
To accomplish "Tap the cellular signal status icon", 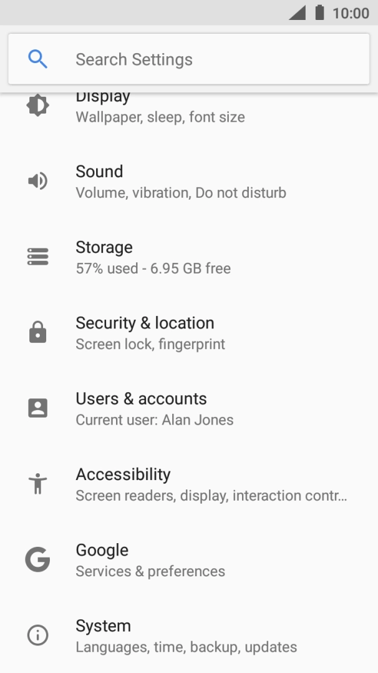I will pos(298,13).
